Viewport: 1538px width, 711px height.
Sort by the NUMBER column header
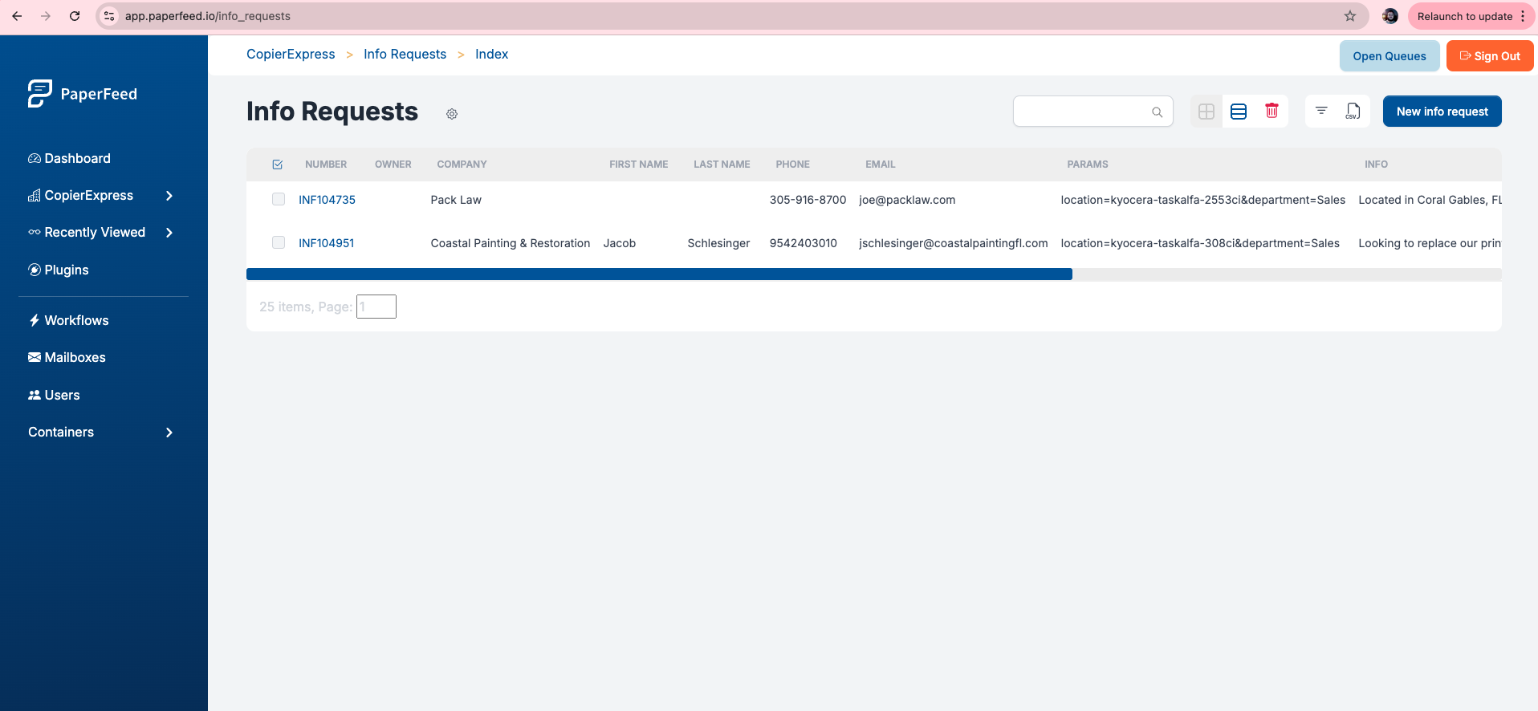pos(326,165)
